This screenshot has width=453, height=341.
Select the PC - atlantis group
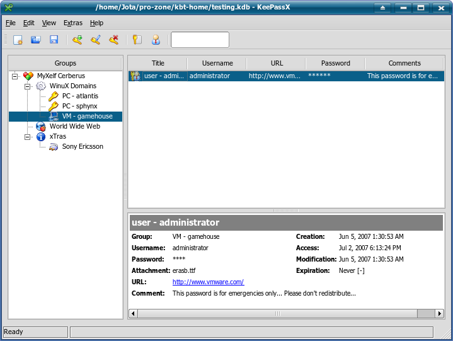coord(80,96)
